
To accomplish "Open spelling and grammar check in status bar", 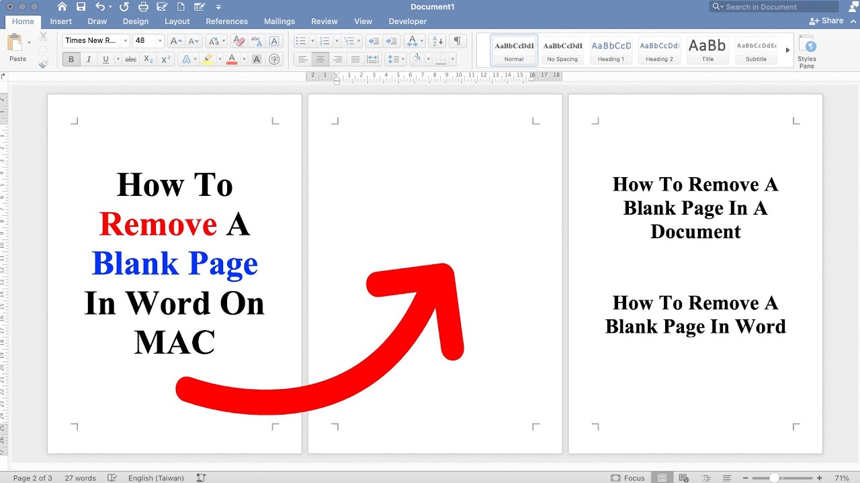I will tap(113, 478).
